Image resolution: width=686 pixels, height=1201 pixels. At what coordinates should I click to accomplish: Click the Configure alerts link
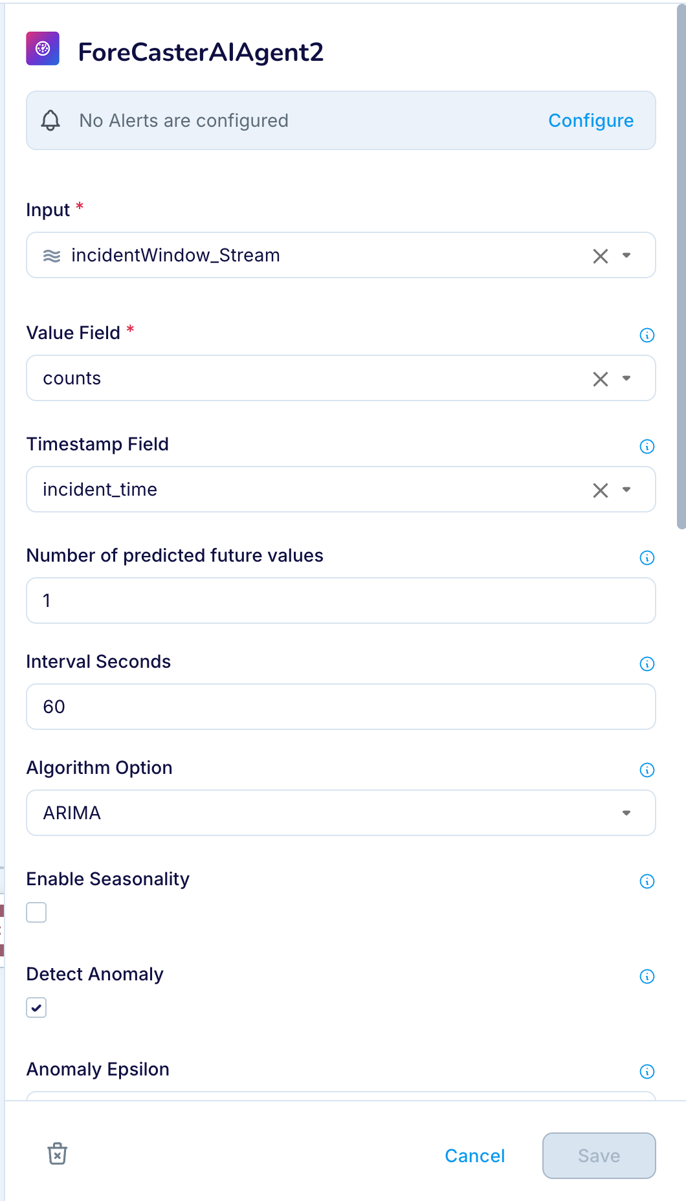click(x=591, y=121)
